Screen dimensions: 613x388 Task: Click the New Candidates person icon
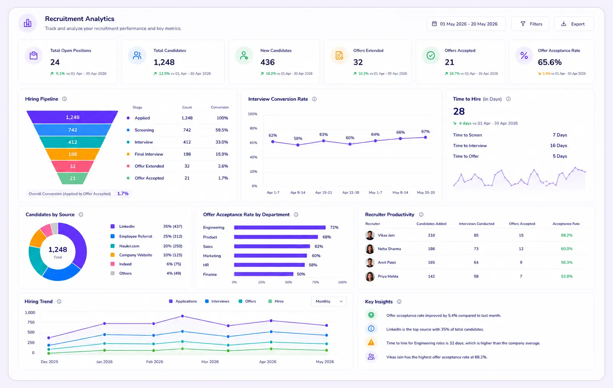coord(244,55)
